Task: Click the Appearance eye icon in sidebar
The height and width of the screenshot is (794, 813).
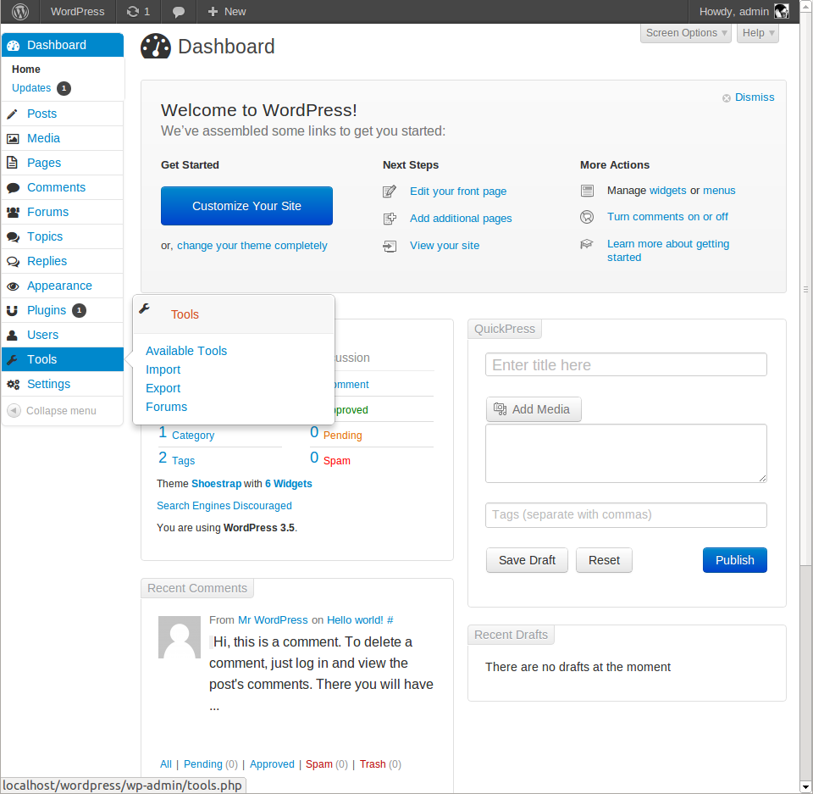Action: 13,286
